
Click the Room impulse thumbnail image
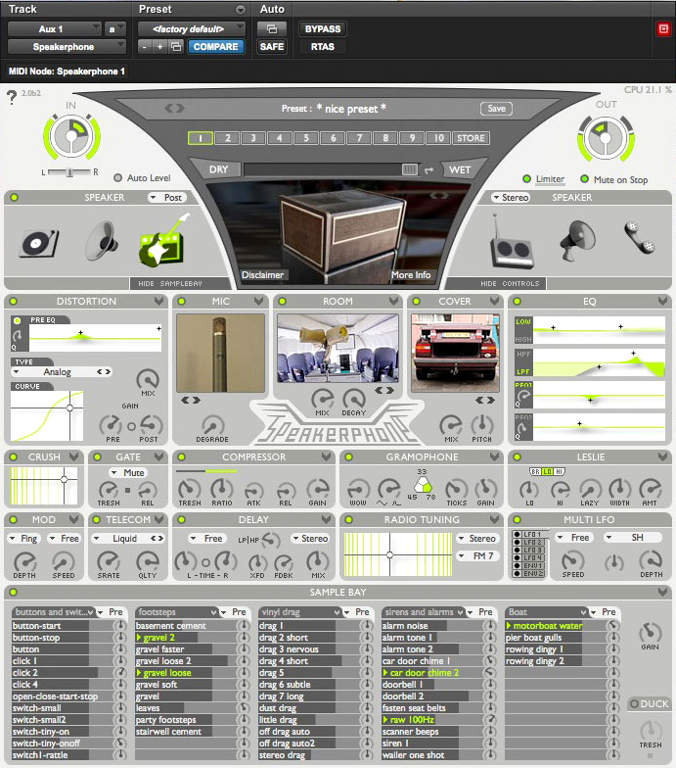pos(337,348)
